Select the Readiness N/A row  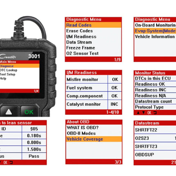pyautogui.click(x=155, y=96)
